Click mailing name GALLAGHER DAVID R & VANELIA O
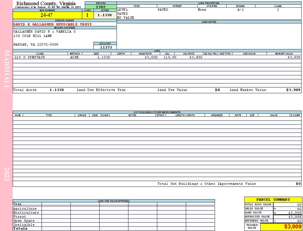The image size is (303, 231). [44, 31]
